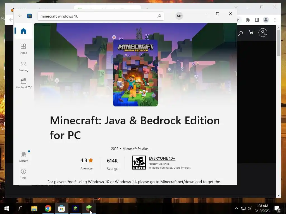Switch to Chrome from the taskbar
Viewport: 286px width, 214px height.
[x=48, y=208]
